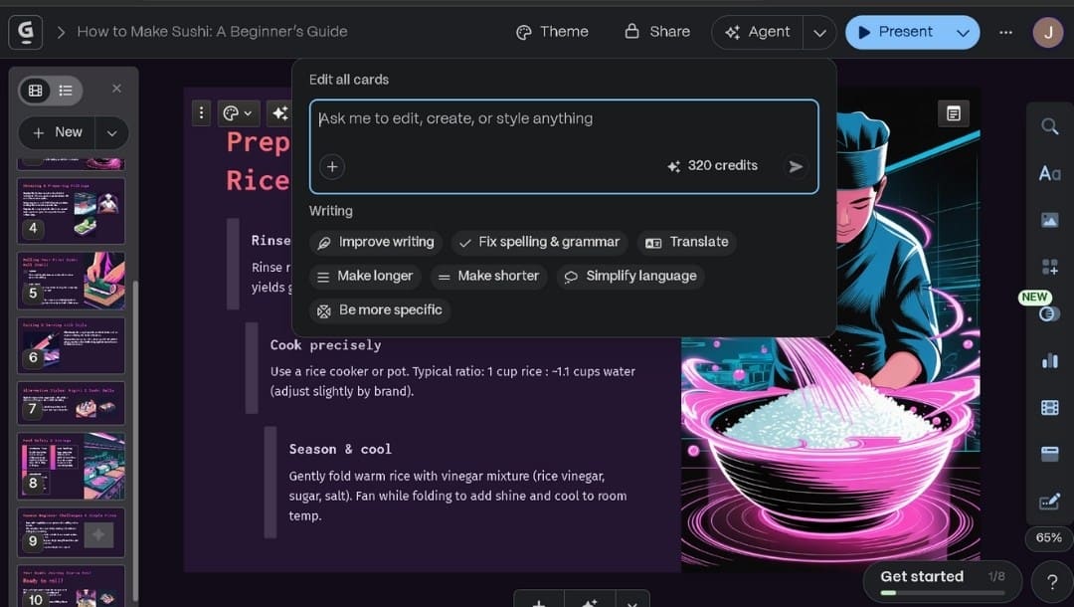Open search using the magnifying glass sidebar icon
This screenshot has height=607, width=1074.
pos(1049,126)
